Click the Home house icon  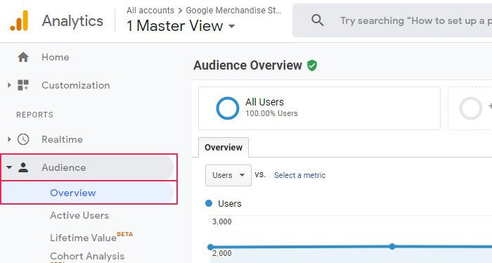pos(23,57)
